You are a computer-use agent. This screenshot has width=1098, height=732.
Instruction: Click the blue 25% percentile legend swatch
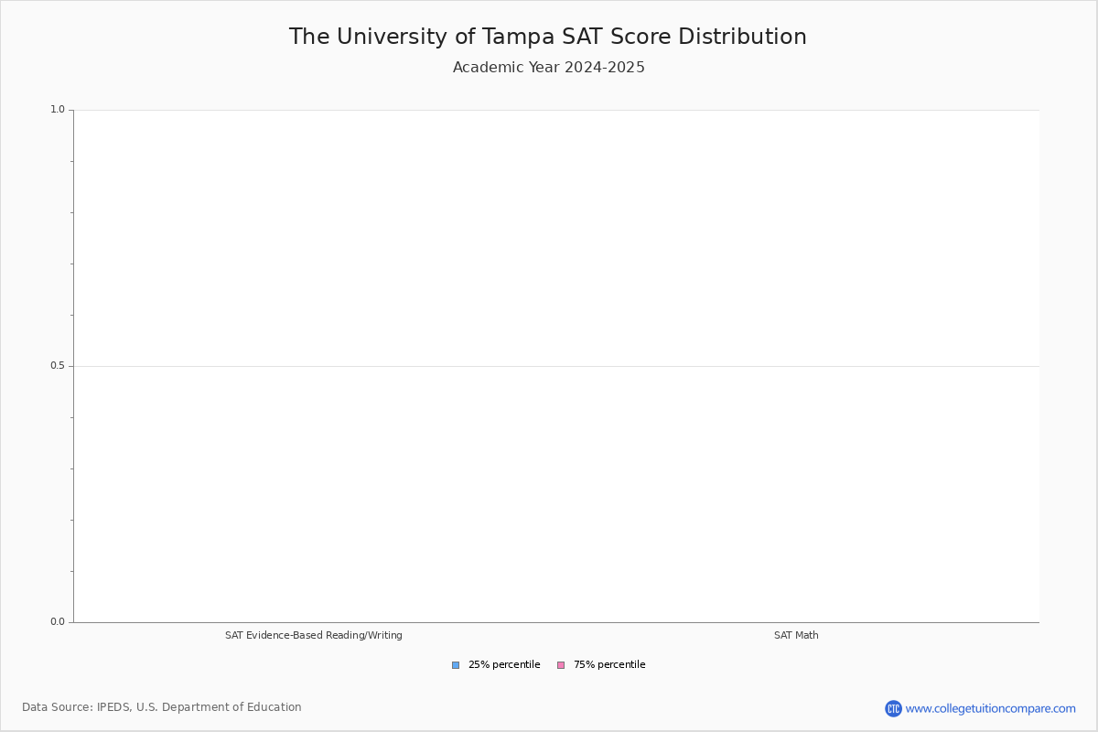coord(456,665)
